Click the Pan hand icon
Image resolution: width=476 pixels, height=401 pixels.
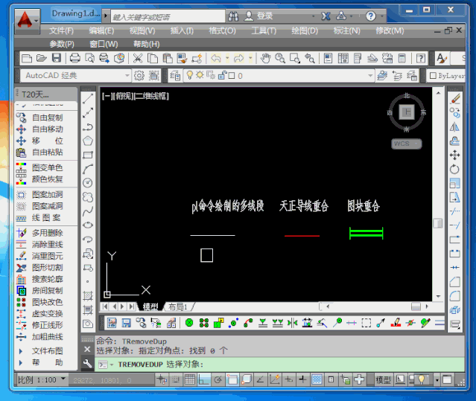266,58
